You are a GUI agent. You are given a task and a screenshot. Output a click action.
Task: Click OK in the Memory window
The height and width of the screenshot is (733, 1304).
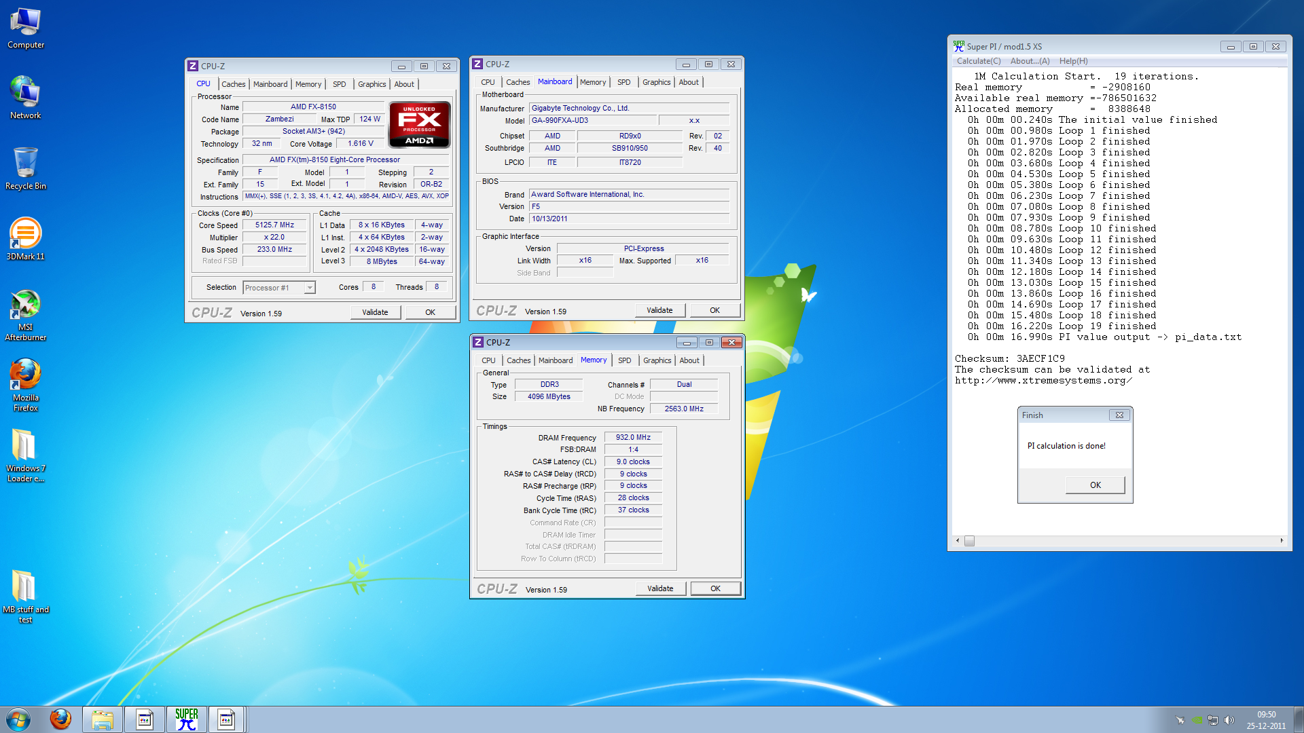pos(715,588)
